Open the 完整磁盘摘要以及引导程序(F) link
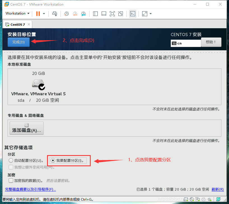Viewport: 229px width, 204px height. (x=31, y=189)
